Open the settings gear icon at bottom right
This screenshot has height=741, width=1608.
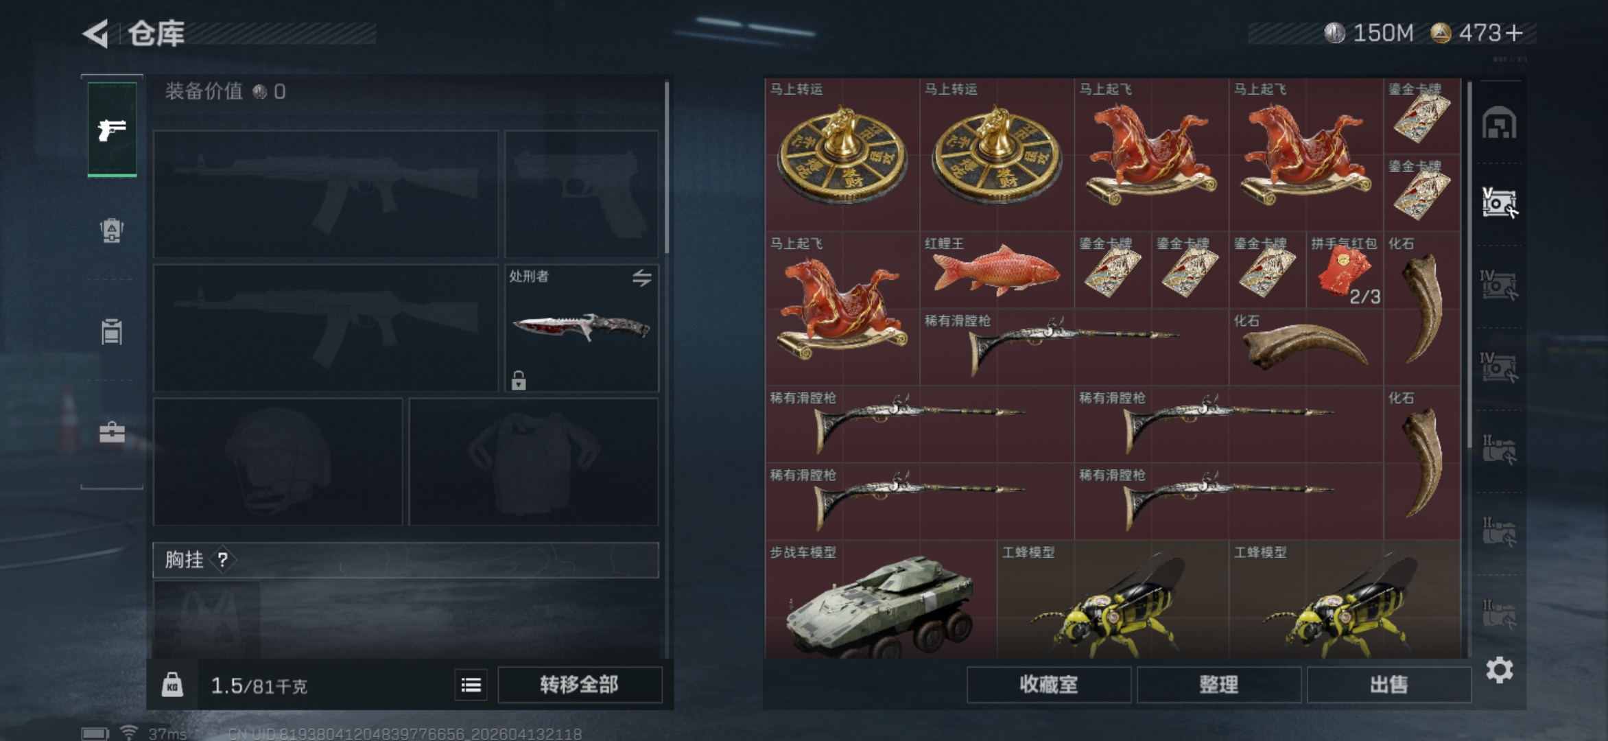pos(1500,670)
